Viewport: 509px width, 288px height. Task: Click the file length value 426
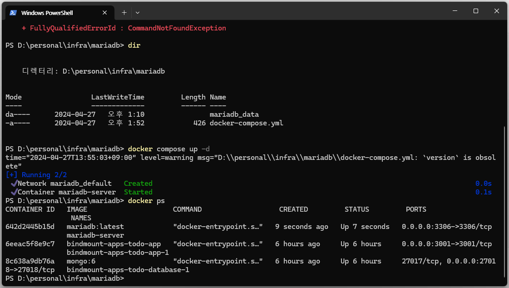click(199, 123)
